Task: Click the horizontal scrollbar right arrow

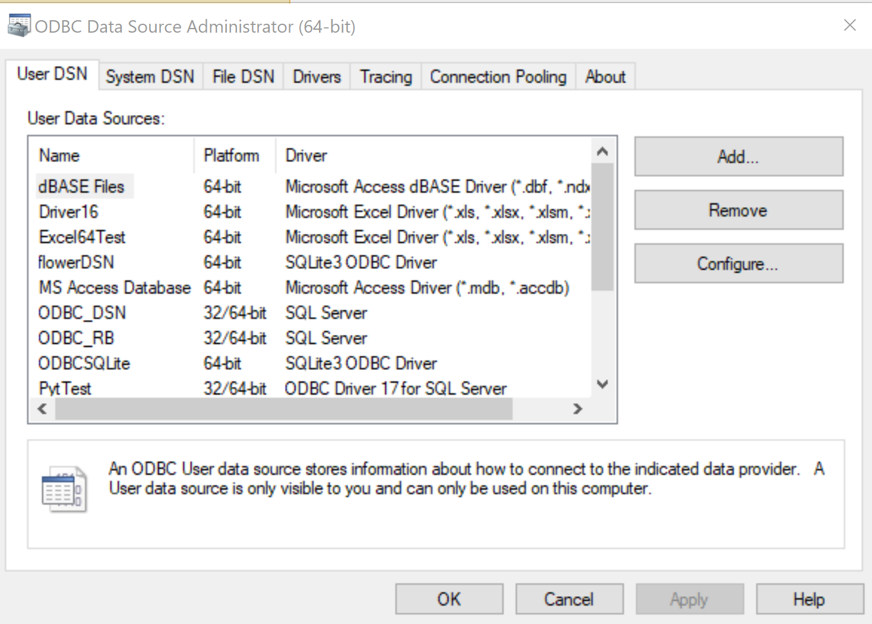Action: pyautogui.click(x=577, y=408)
